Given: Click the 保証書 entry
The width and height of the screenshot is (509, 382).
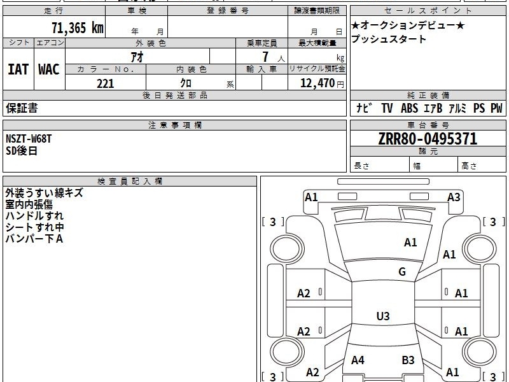Looking at the screenshot, I should point(22,108).
